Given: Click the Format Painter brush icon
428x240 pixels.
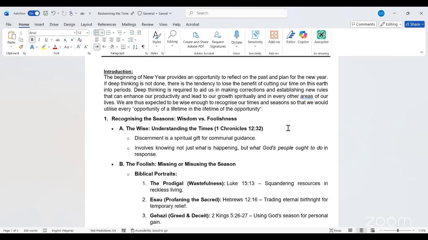Looking at the screenshot, I should point(21,47).
